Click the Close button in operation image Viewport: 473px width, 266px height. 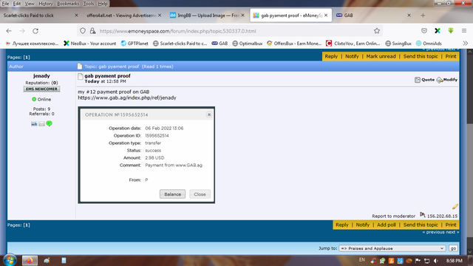200,194
